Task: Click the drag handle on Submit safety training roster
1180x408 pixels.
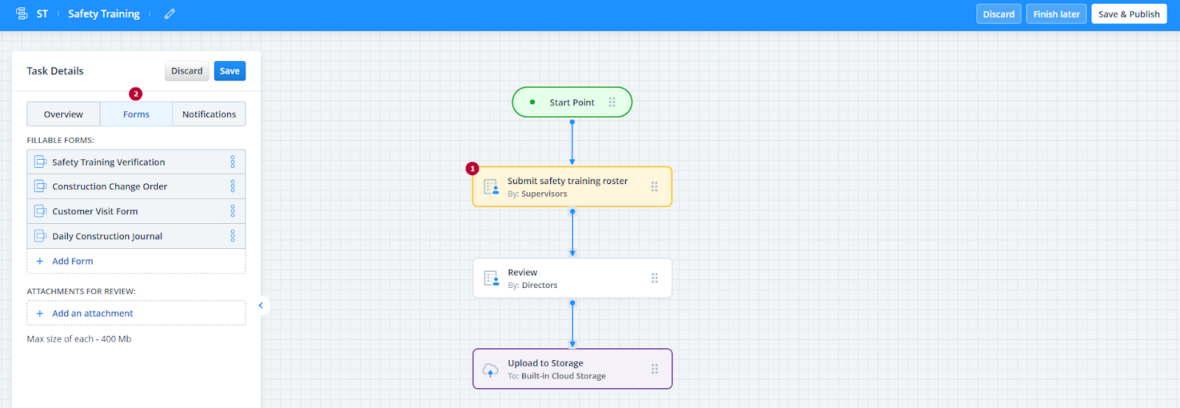Action: click(x=654, y=187)
